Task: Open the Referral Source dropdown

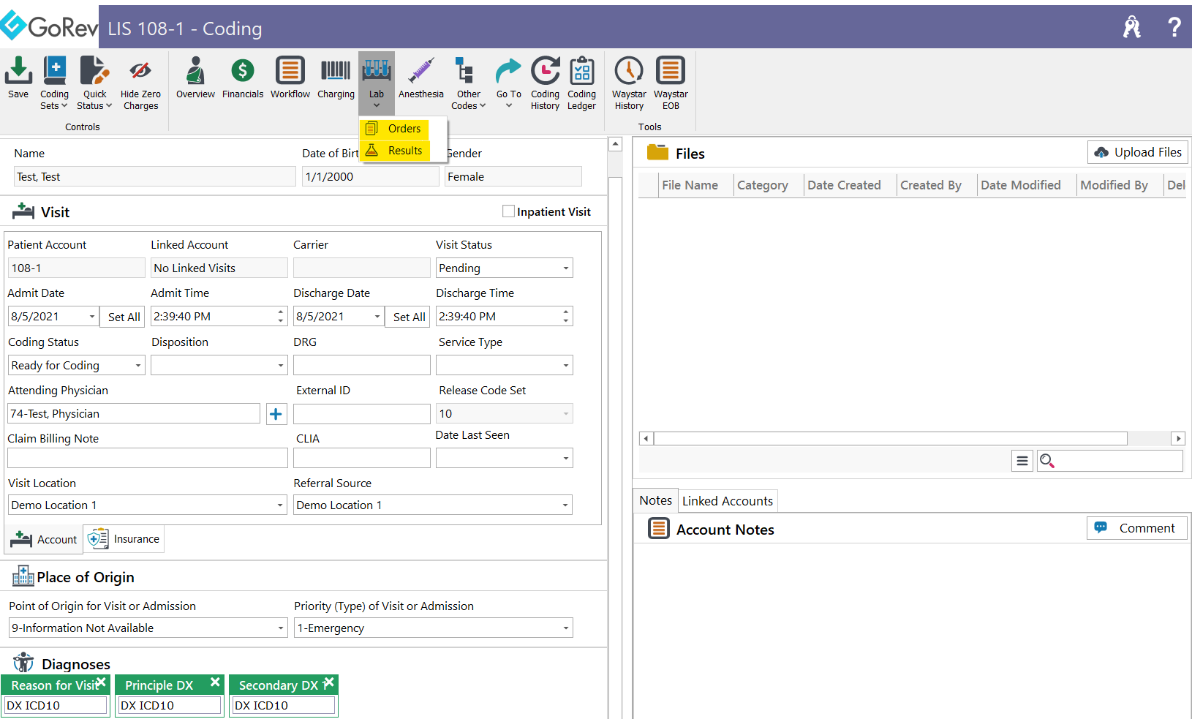Action: click(x=566, y=505)
